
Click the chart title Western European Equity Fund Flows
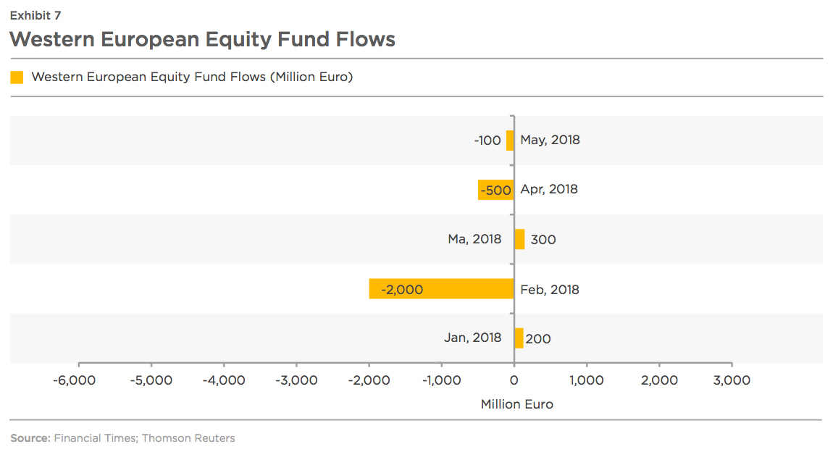tap(202, 39)
